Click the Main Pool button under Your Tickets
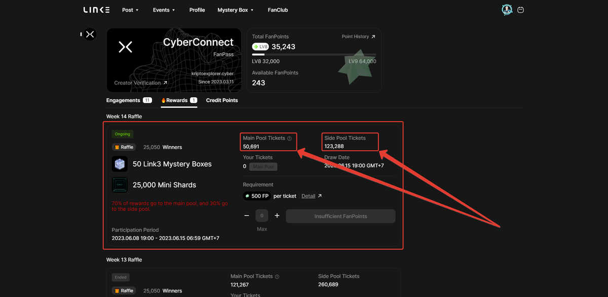 (263, 166)
